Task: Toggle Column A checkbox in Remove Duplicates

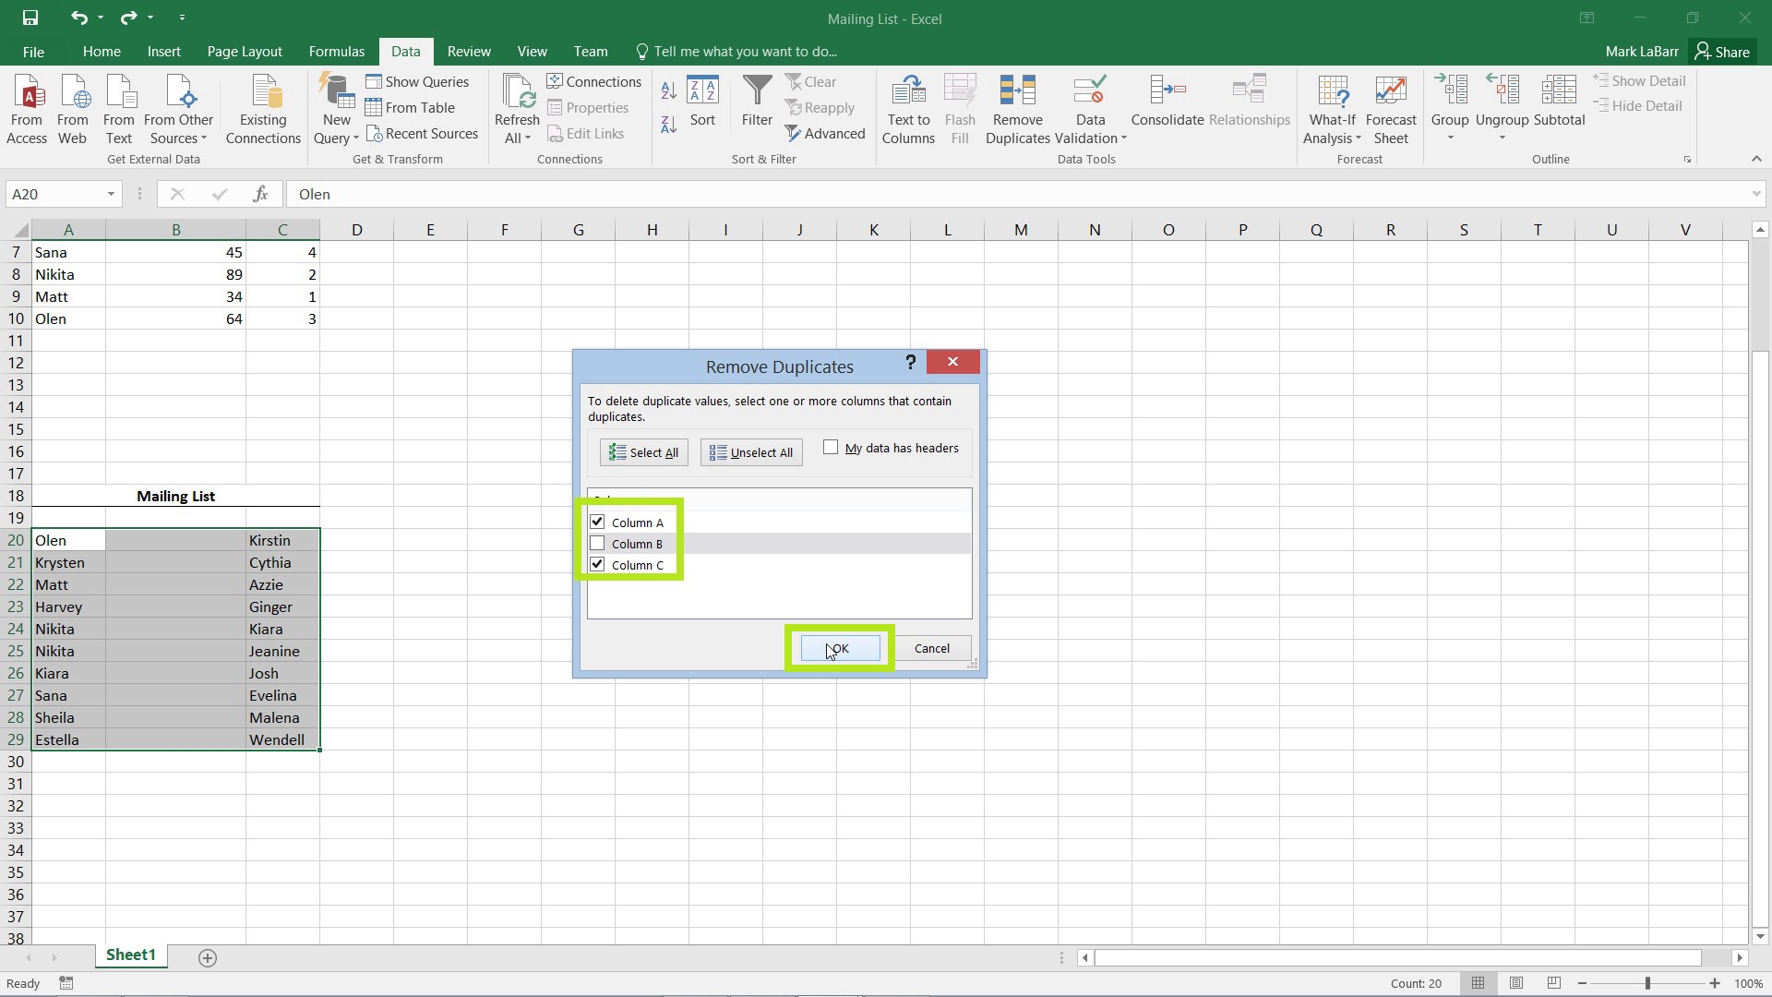Action: [597, 521]
